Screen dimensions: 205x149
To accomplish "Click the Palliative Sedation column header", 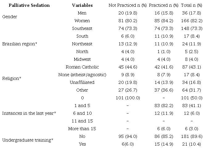I will (29, 5).
